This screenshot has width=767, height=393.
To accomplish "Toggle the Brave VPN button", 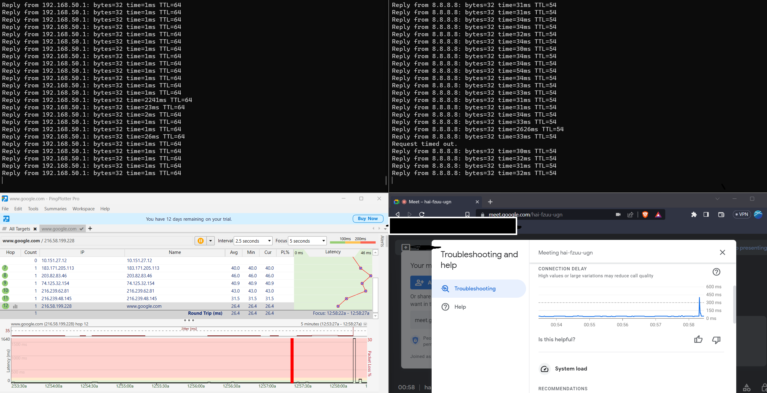I will click(x=742, y=214).
